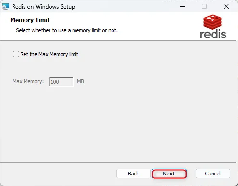Minimize the Redis on Windows Setup window
Screen dimensions: 238x186
tap(183, 6)
